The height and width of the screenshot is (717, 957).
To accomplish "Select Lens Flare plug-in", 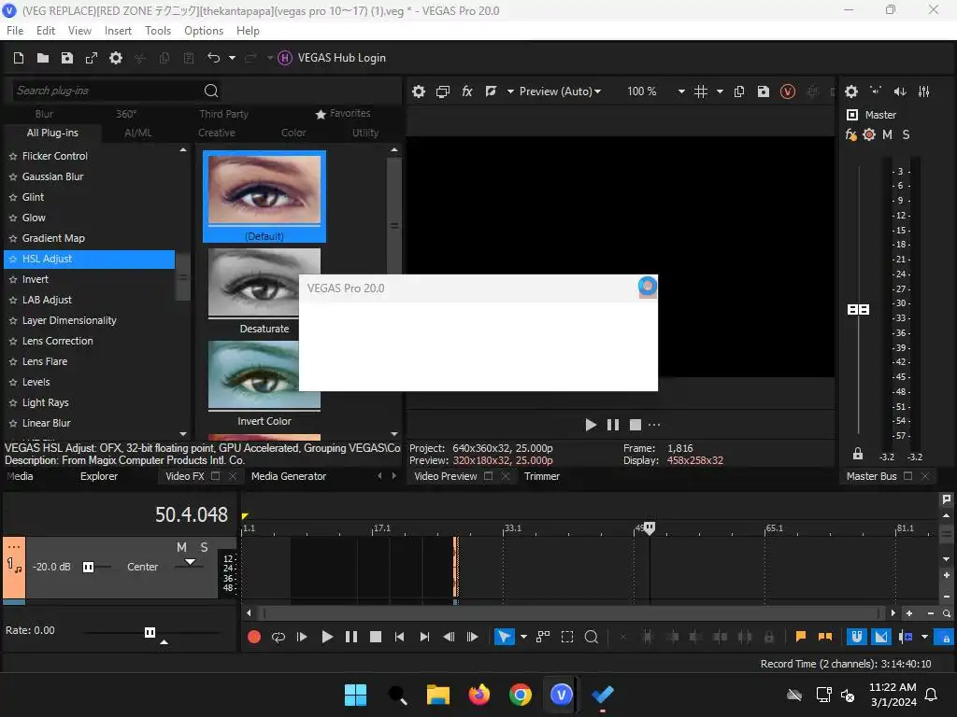I will pos(45,361).
